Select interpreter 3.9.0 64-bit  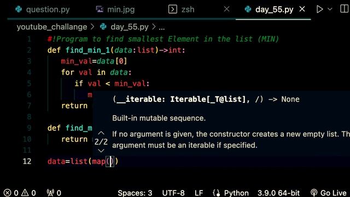278,193
